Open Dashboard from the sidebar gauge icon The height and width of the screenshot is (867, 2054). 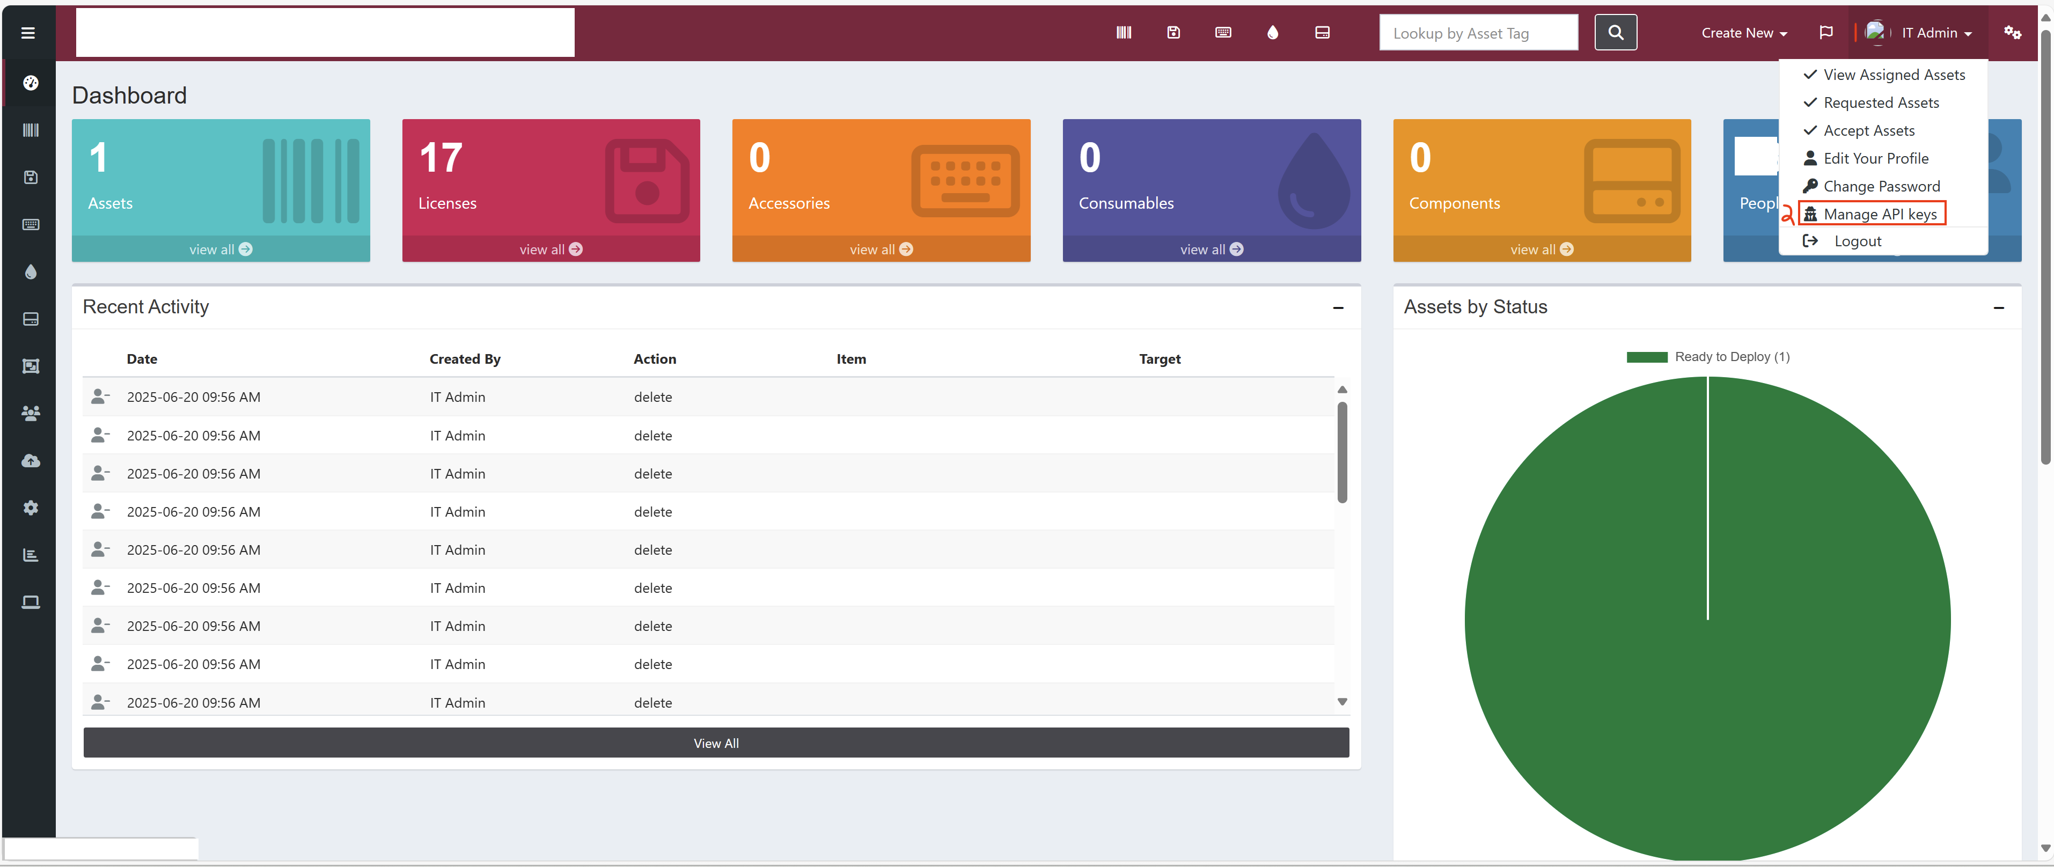point(30,83)
